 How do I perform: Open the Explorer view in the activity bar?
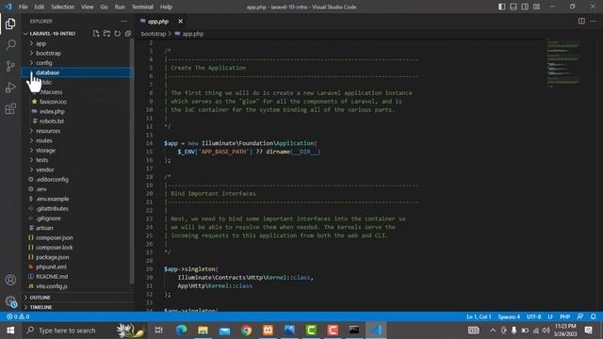(10, 24)
